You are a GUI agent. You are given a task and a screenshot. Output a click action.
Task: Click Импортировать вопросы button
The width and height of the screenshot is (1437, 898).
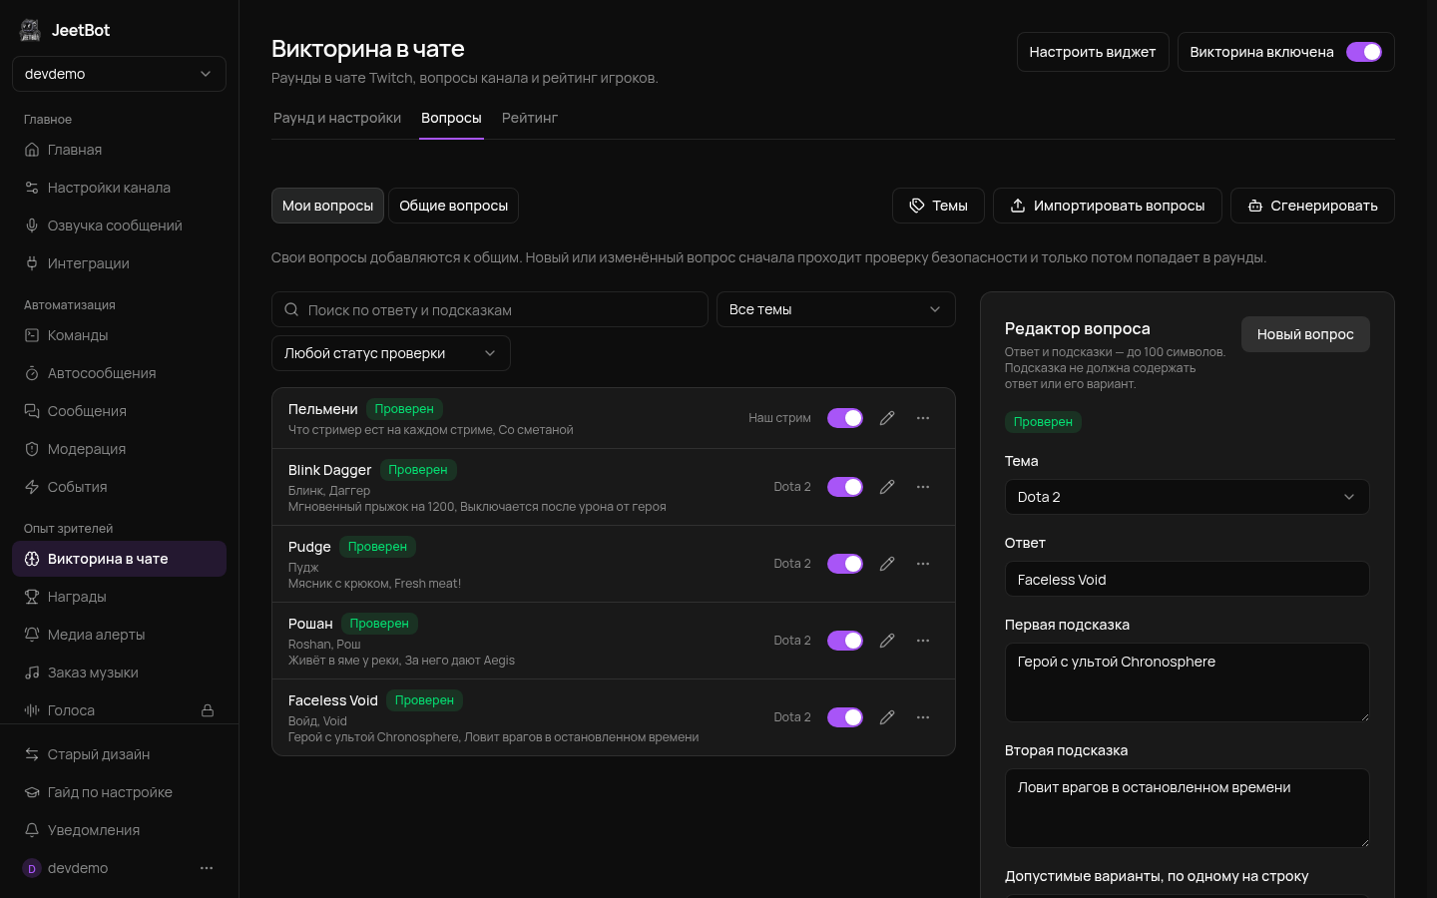click(x=1108, y=206)
